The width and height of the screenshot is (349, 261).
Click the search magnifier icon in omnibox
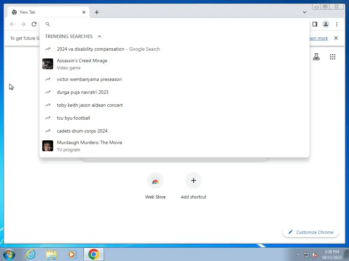pyautogui.click(x=48, y=24)
